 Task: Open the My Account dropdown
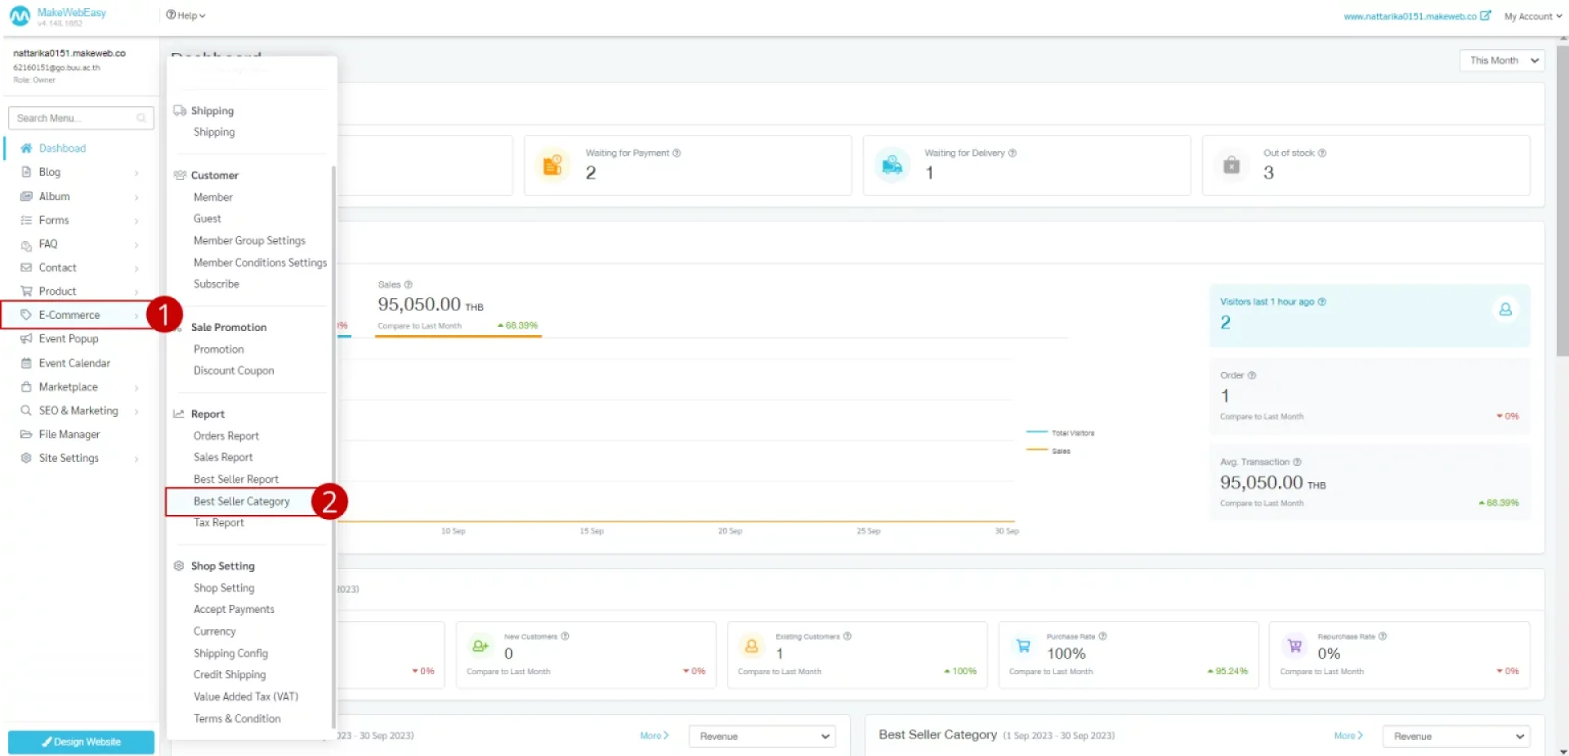pos(1532,16)
